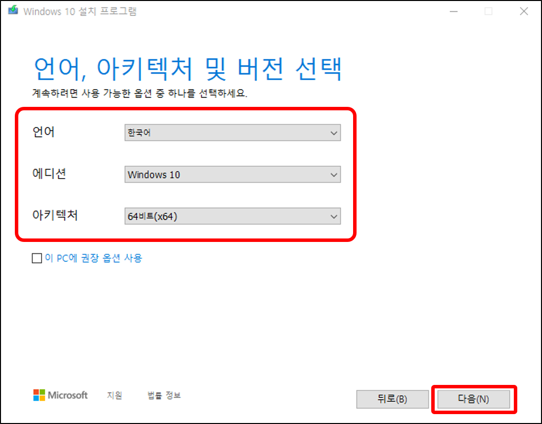Click the 다음(N) button
The width and height of the screenshot is (542, 424).
coord(474,399)
